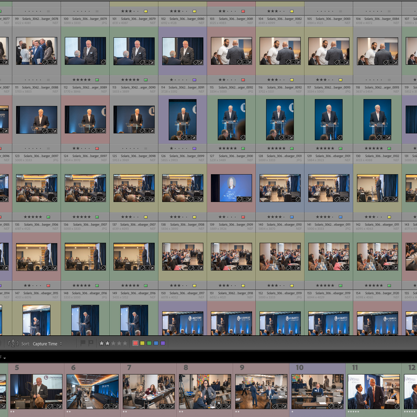Toggle the second star in the rating filter

tap(108, 343)
